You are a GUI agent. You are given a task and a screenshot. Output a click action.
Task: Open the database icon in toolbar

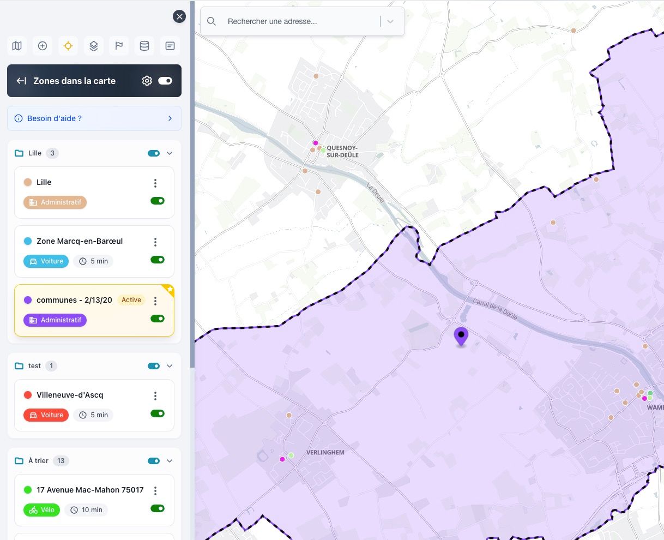[144, 46]
